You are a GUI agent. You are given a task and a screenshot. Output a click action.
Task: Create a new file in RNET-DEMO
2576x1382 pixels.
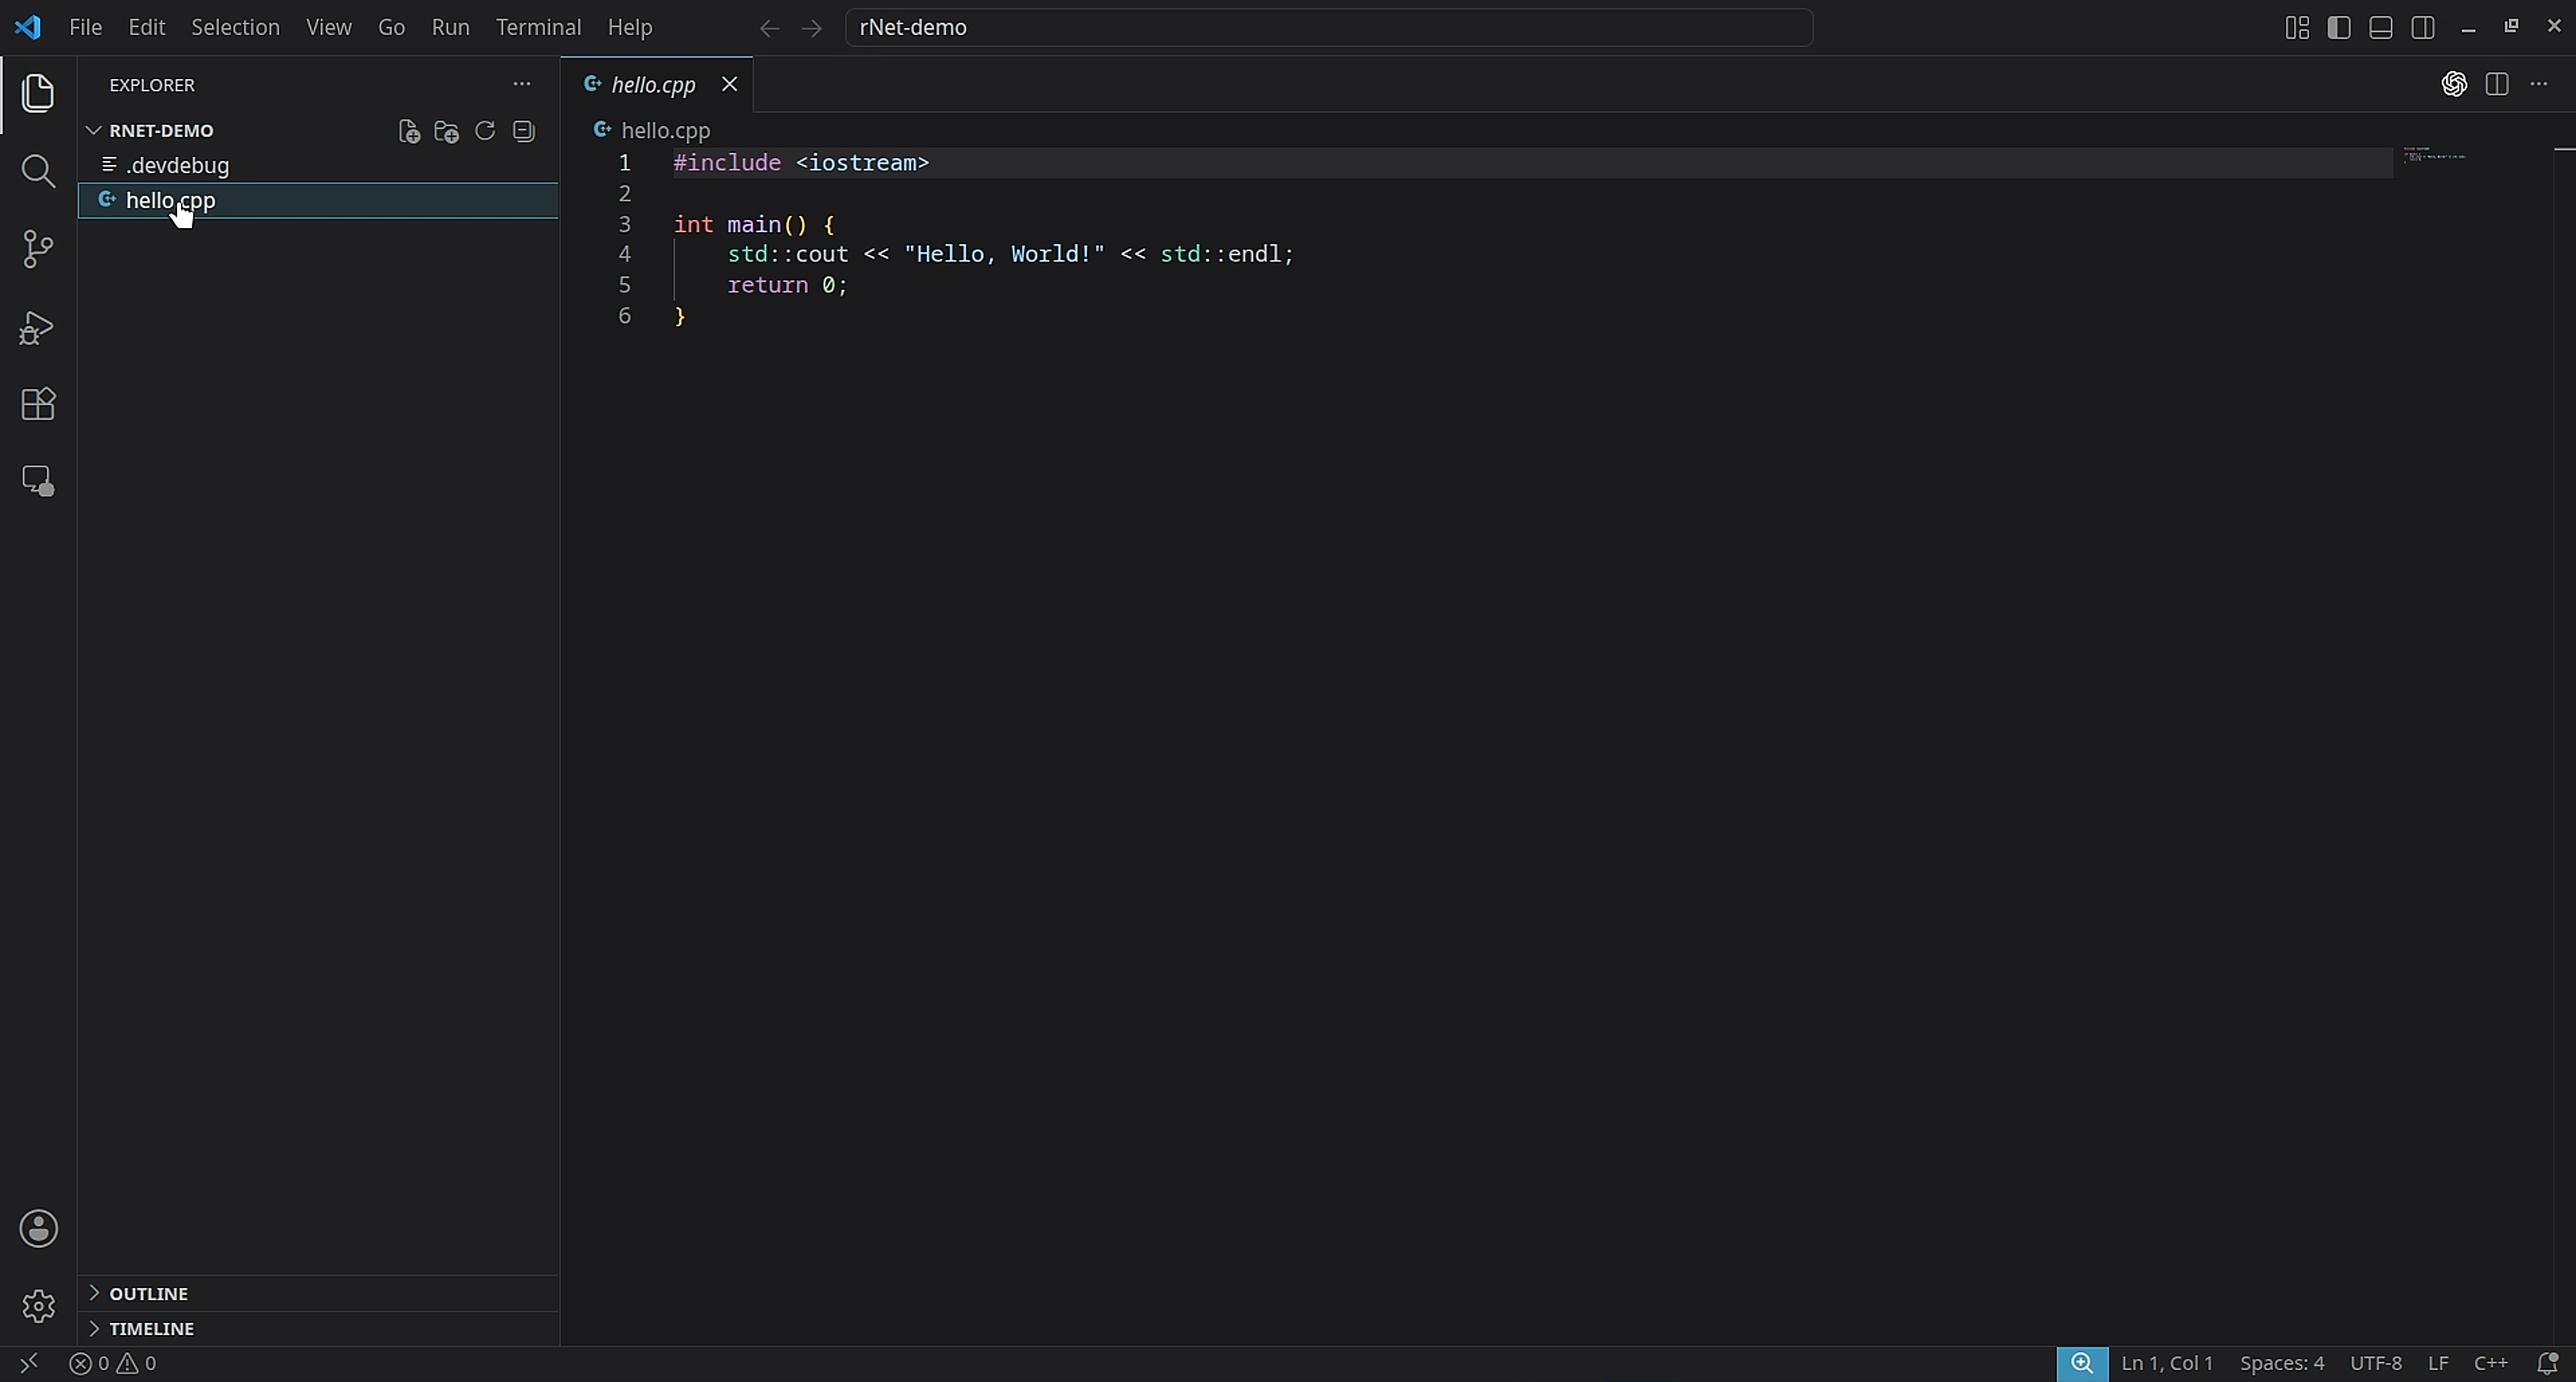pyautogui.click(x=409, y=131)
